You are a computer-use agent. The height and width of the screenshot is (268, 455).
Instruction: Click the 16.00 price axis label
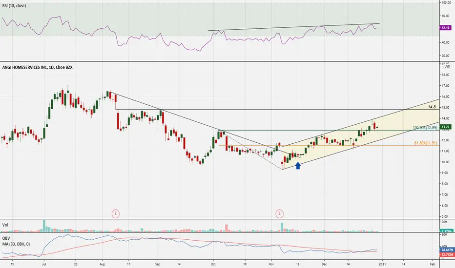(445, 96)
